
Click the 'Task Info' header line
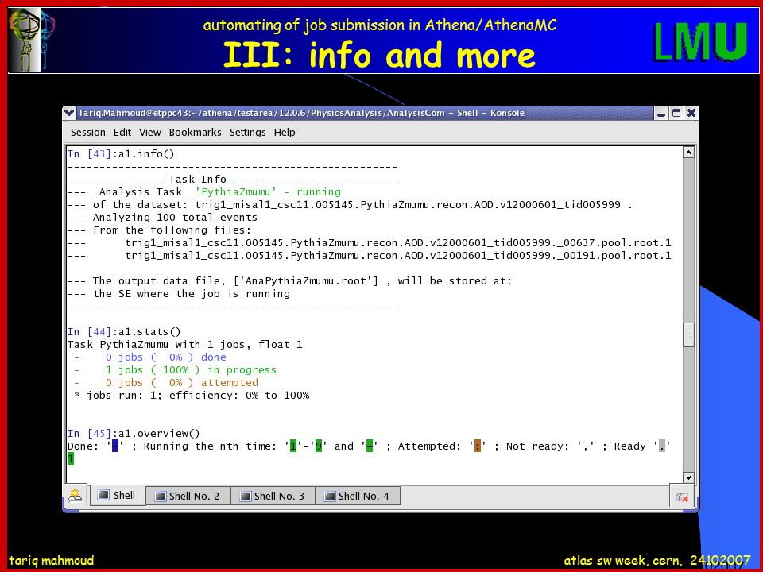click(x=233, y=179)
